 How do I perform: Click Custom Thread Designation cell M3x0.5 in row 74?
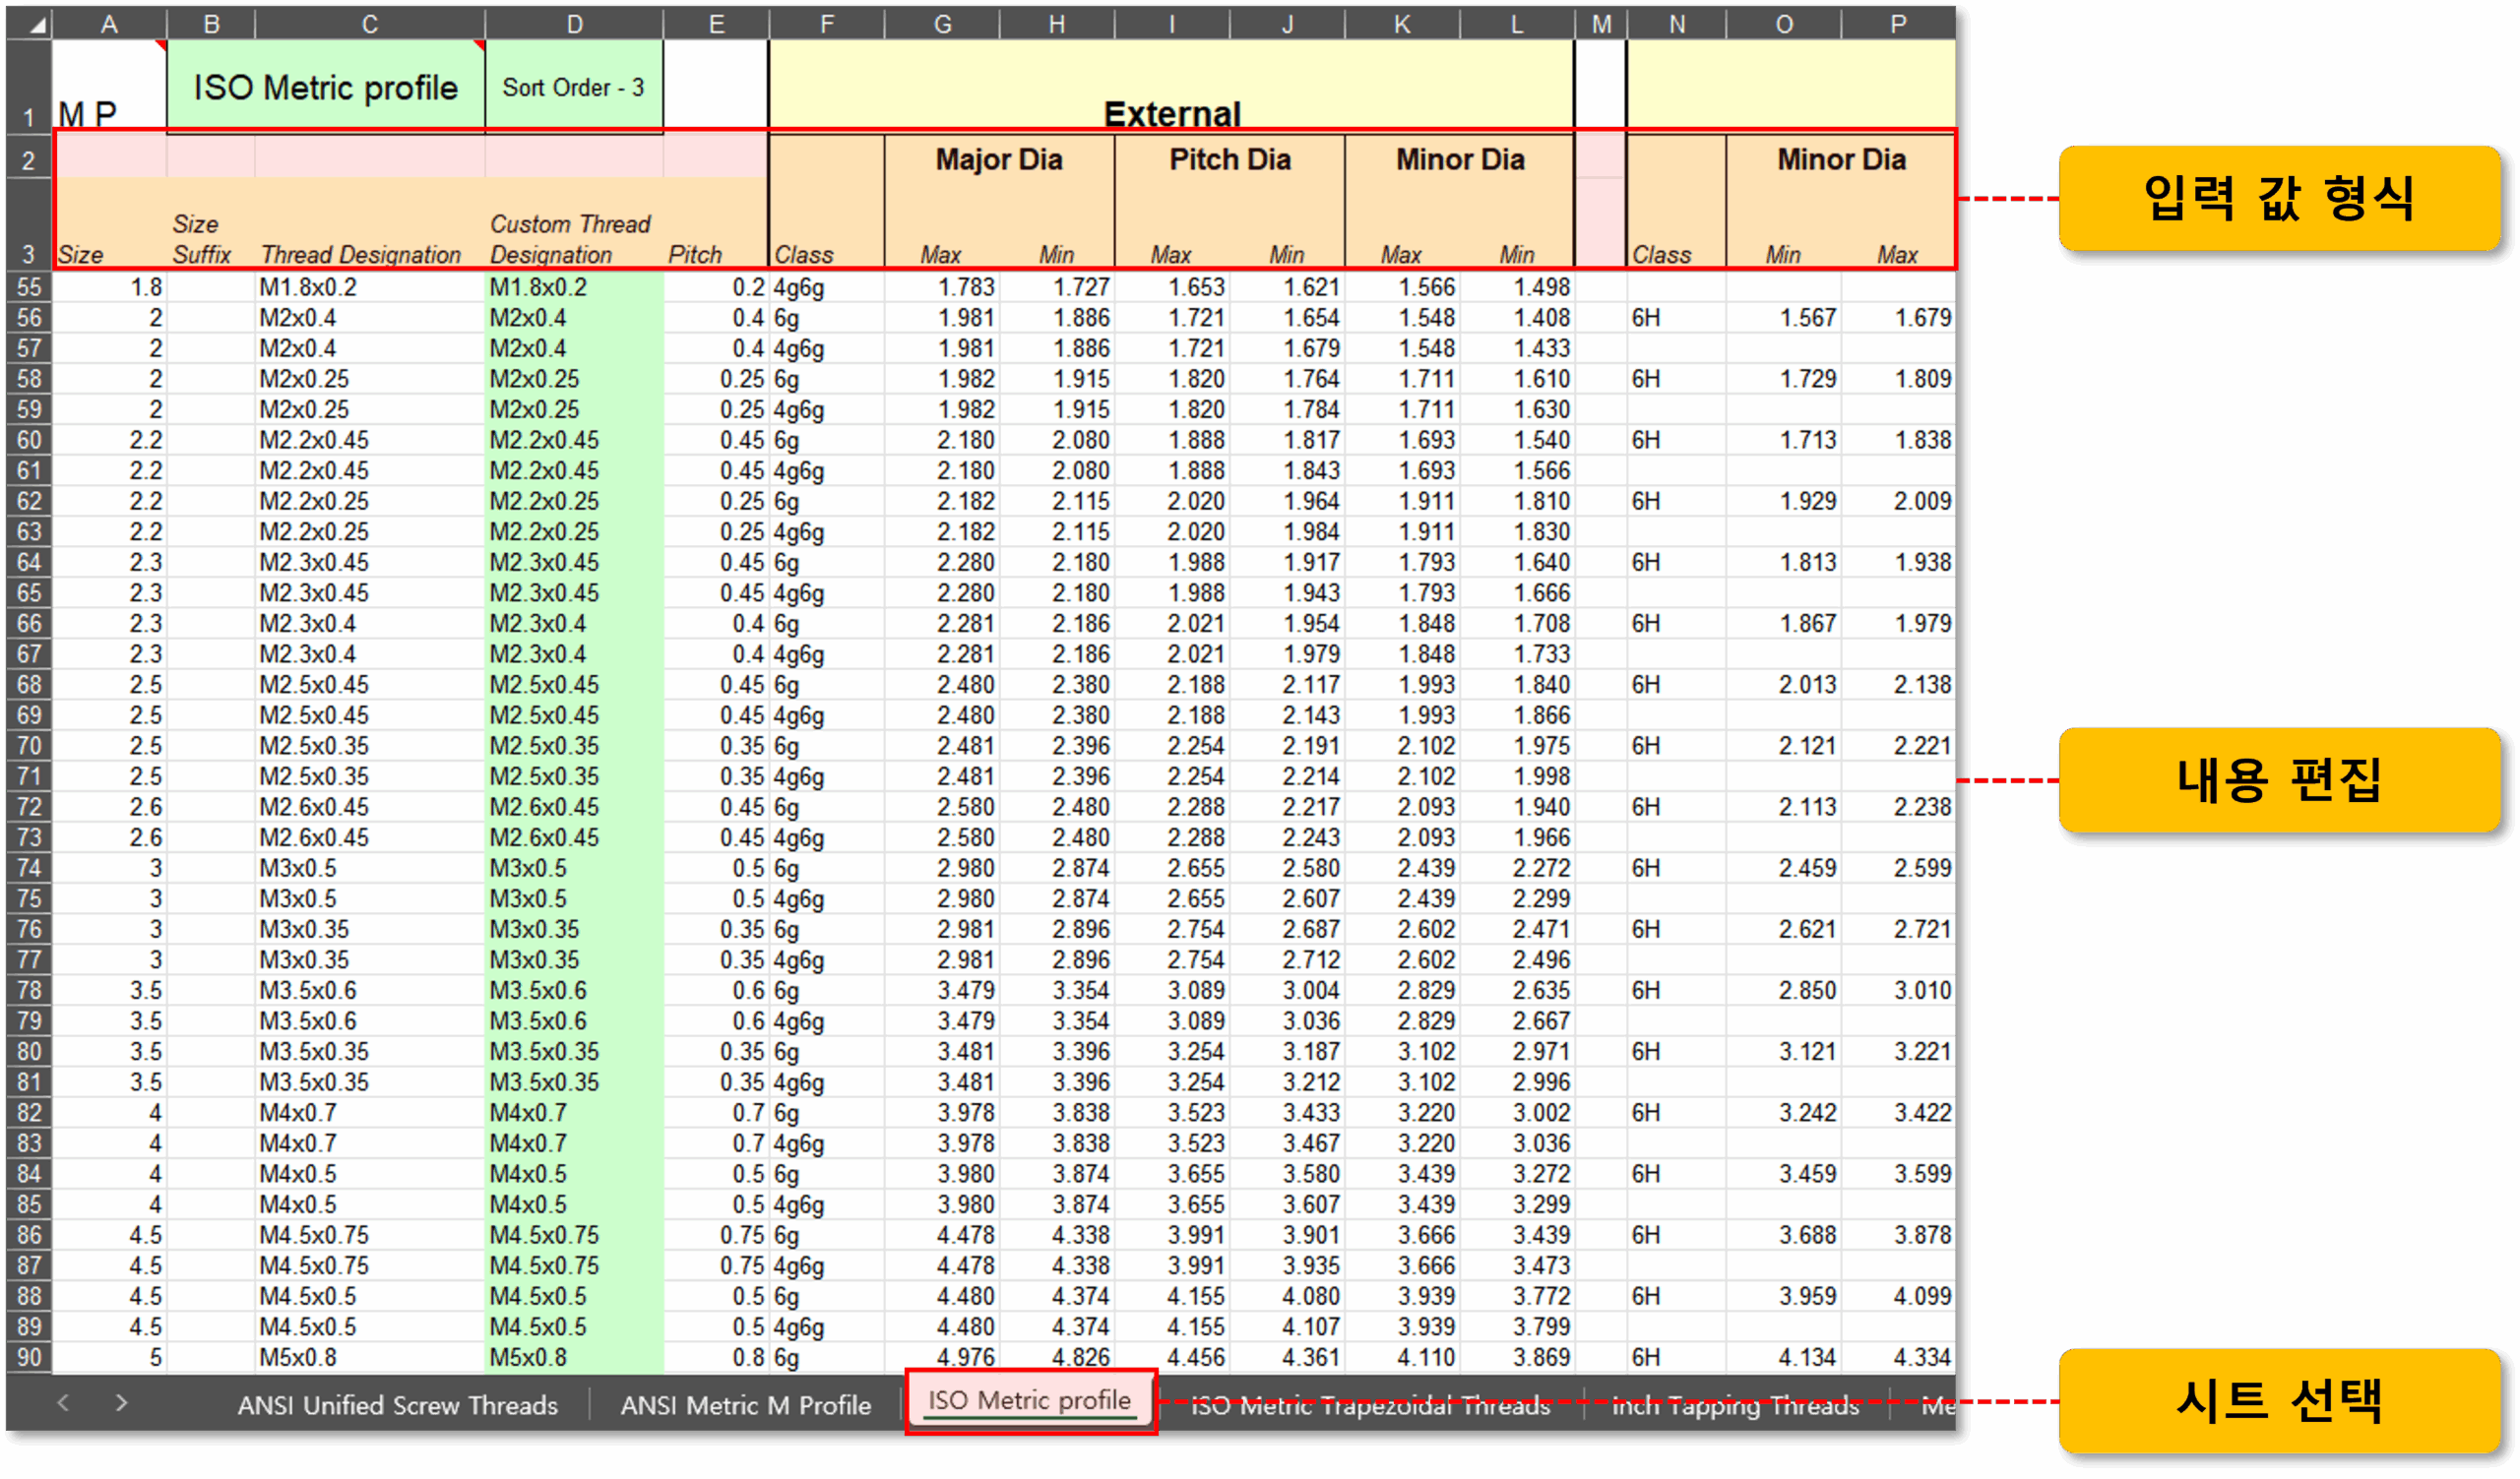574,869
